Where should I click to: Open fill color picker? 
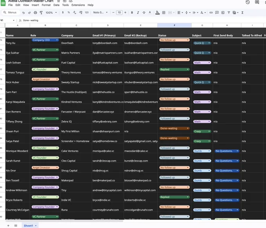click(x=157, y=13)
